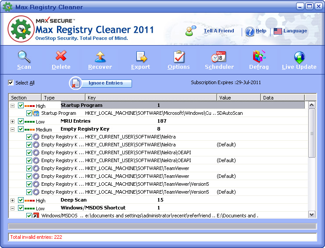
Task: Click the Export icon
Action: point(142,57)
